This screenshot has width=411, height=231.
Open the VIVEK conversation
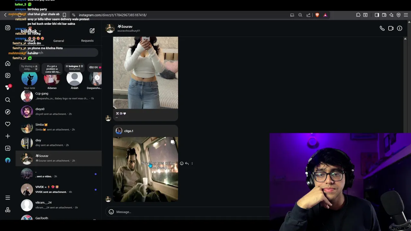tap(58, 189)
